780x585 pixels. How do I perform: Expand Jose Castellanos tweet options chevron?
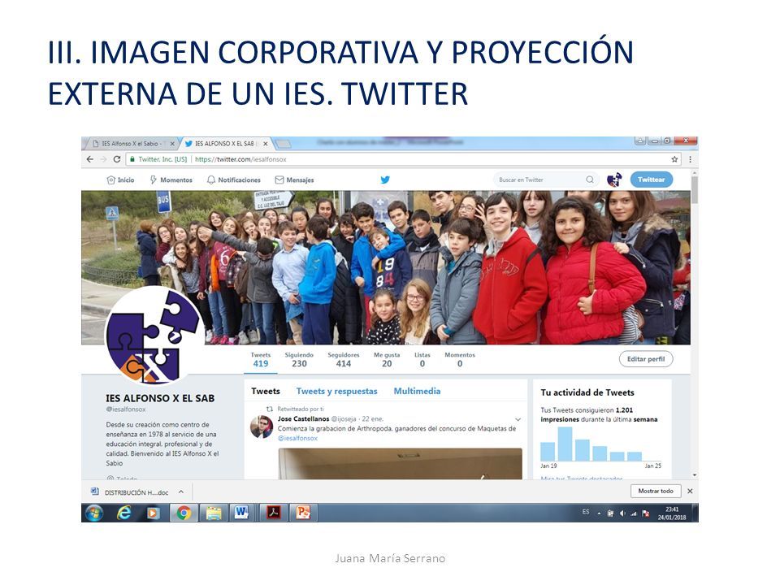[518, 419]
